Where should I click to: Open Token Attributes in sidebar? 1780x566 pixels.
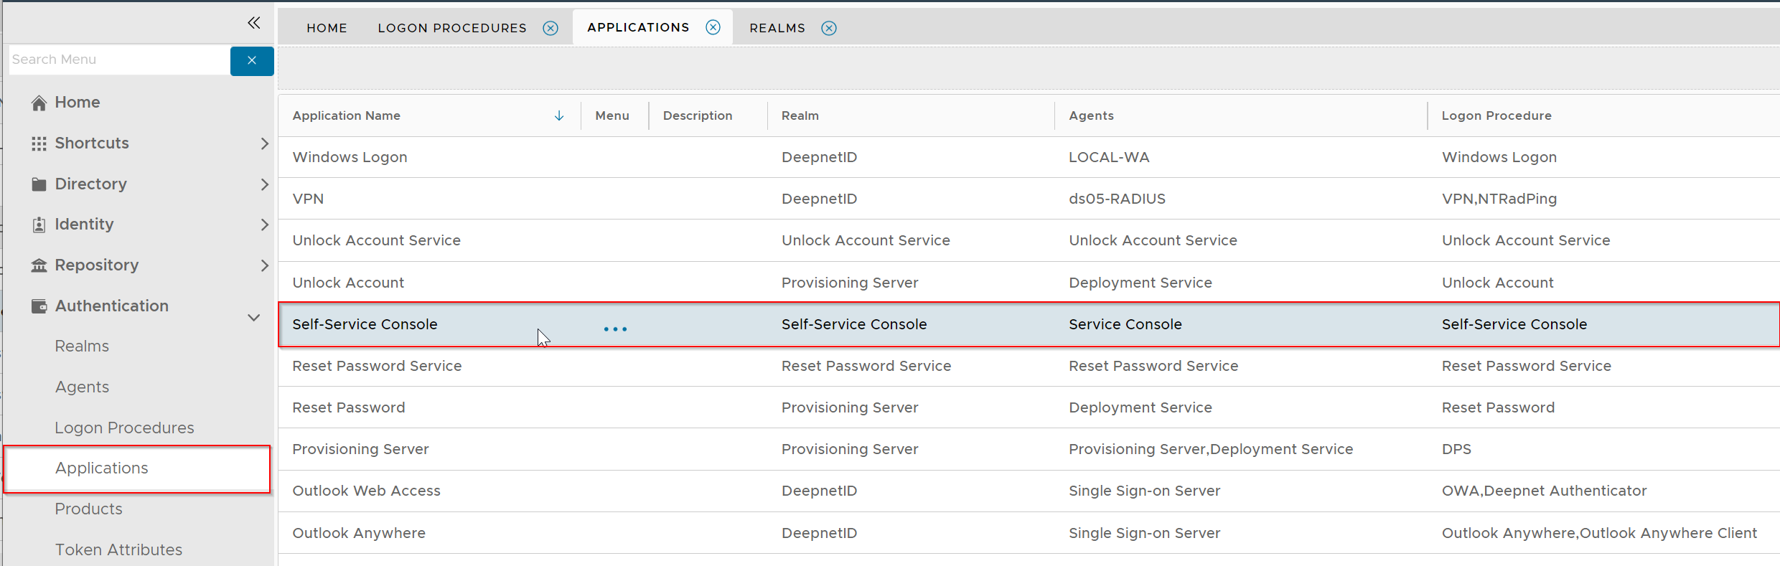point(118,550)
